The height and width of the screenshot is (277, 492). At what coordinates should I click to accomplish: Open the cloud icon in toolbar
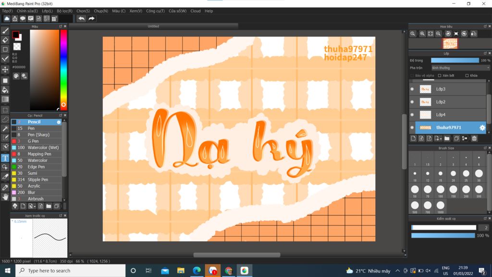(x=7, y=19)
